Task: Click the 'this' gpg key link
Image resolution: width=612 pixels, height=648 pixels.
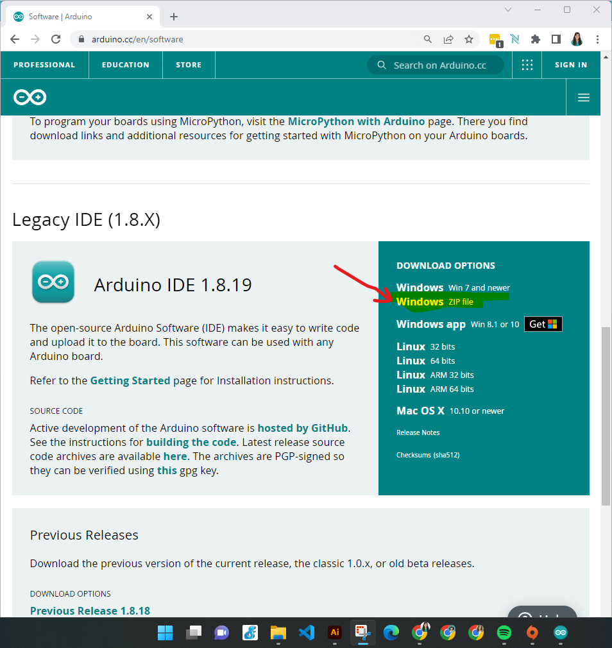Action: (167, 471)
